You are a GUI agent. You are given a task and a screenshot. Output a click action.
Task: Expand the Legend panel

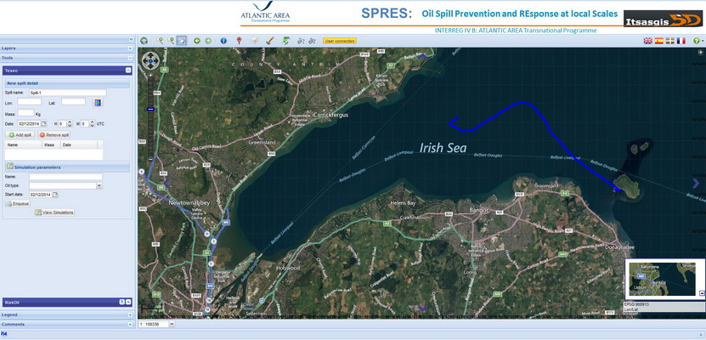[129, 314]
